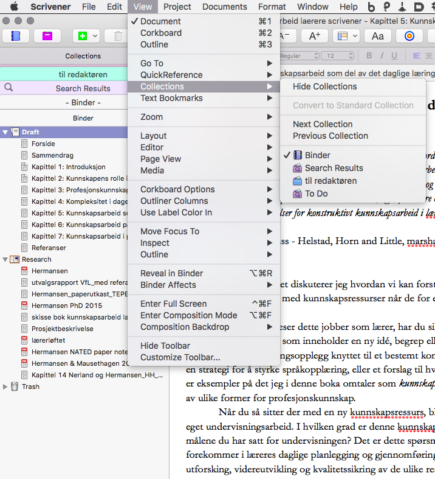The width and height of the screenshot is (435, 479).
Task: Choose Enter Composition Mode
Action: tap(204, 315)
